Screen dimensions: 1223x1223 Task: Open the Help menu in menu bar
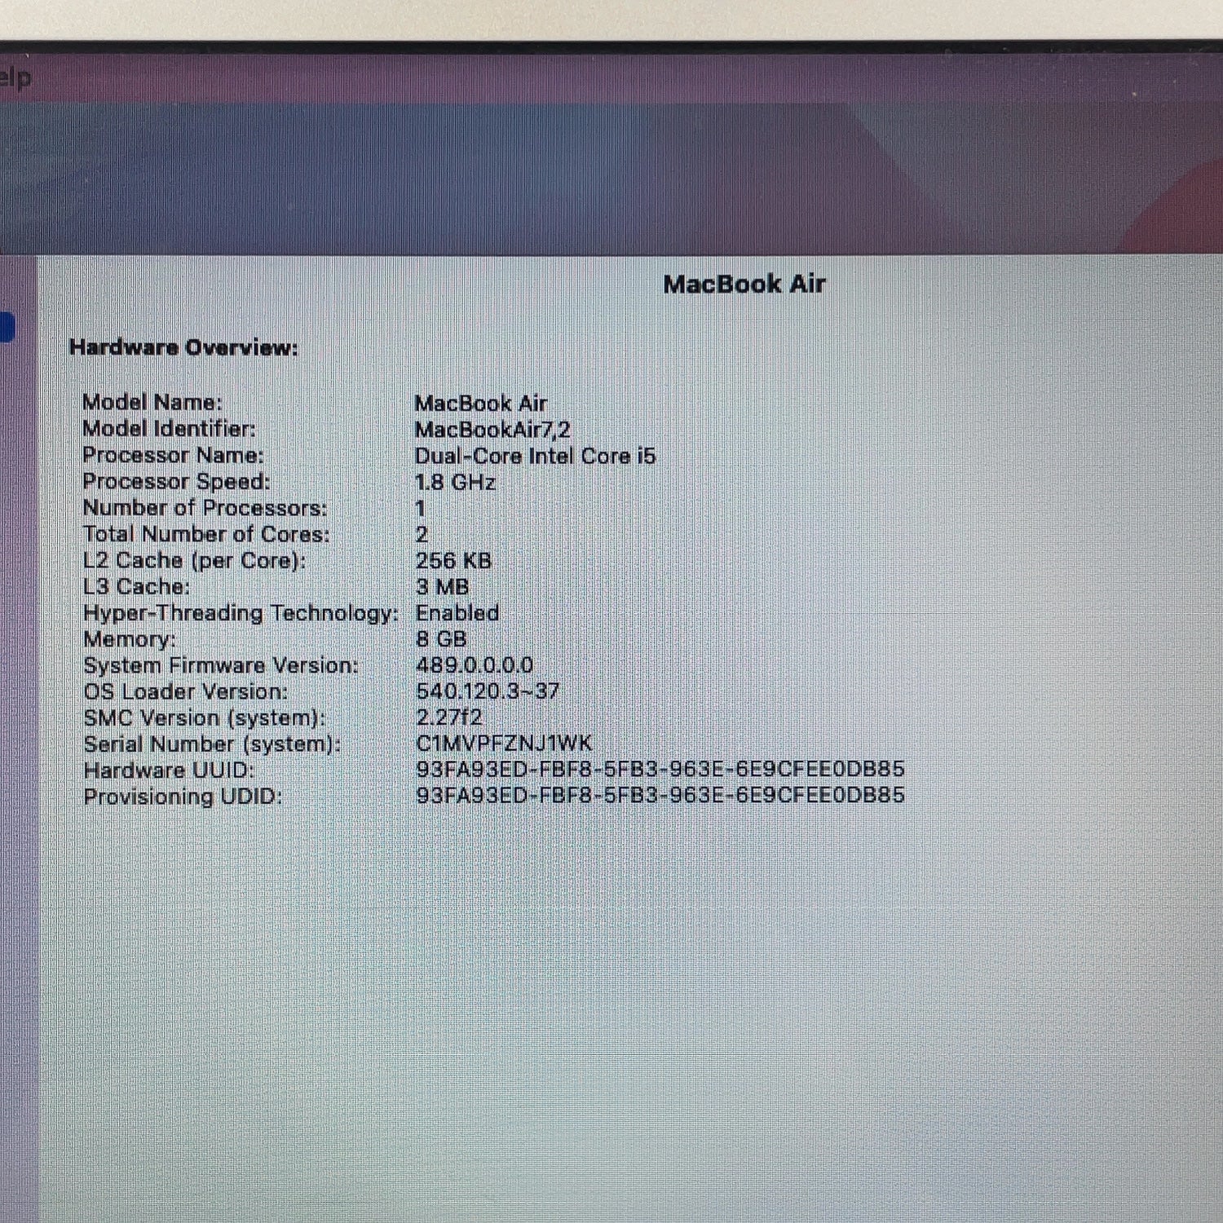[15, 78]
